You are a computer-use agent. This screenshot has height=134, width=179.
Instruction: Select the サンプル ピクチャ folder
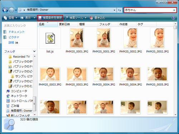click(24, 76)
